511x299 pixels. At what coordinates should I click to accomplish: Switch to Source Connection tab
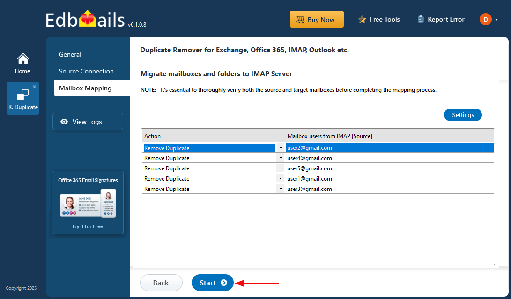click(x=86, y=71)
